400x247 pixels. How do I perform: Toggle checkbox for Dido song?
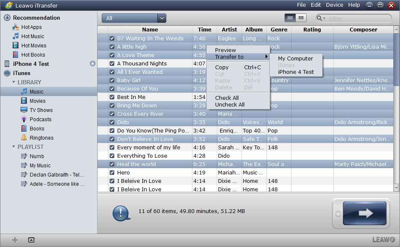tap(112, 122)
